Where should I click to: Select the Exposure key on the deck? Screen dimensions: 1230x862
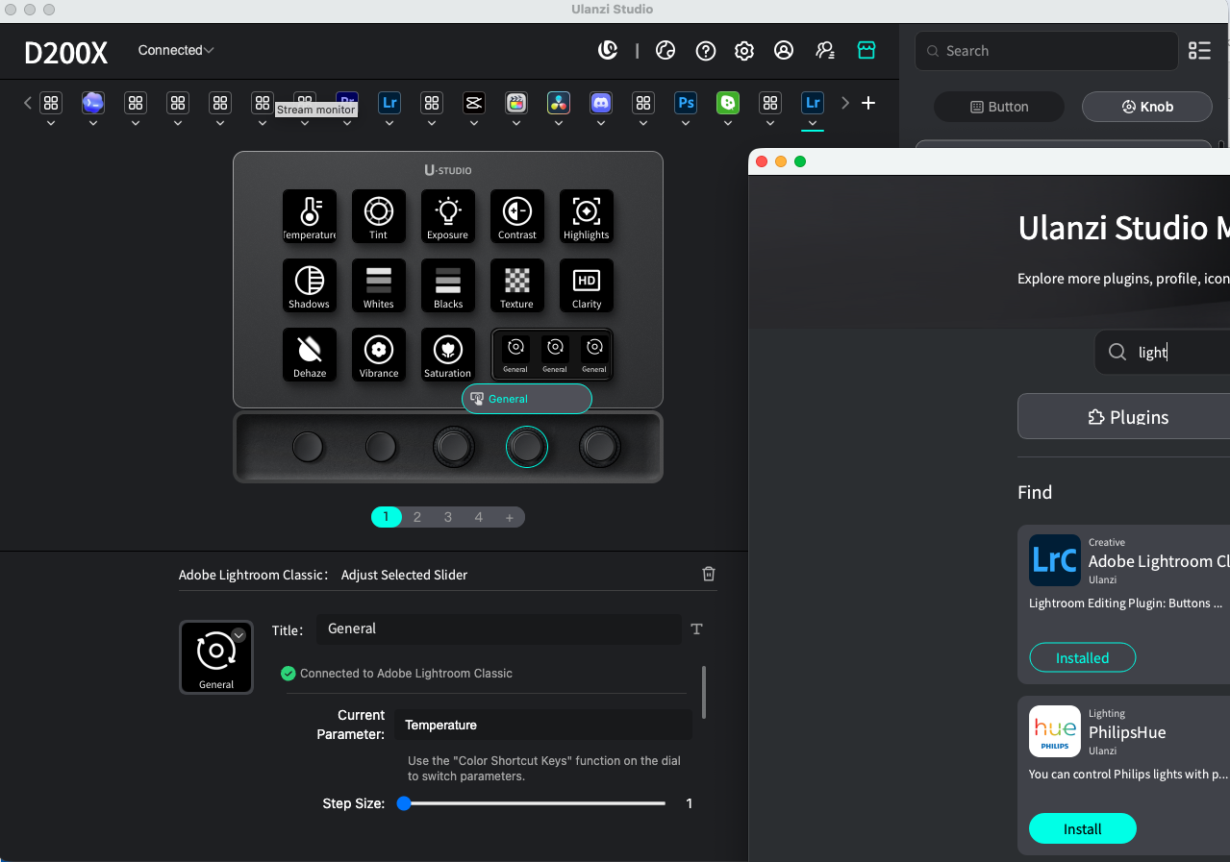pyautogui.click(x=448, y=216)
